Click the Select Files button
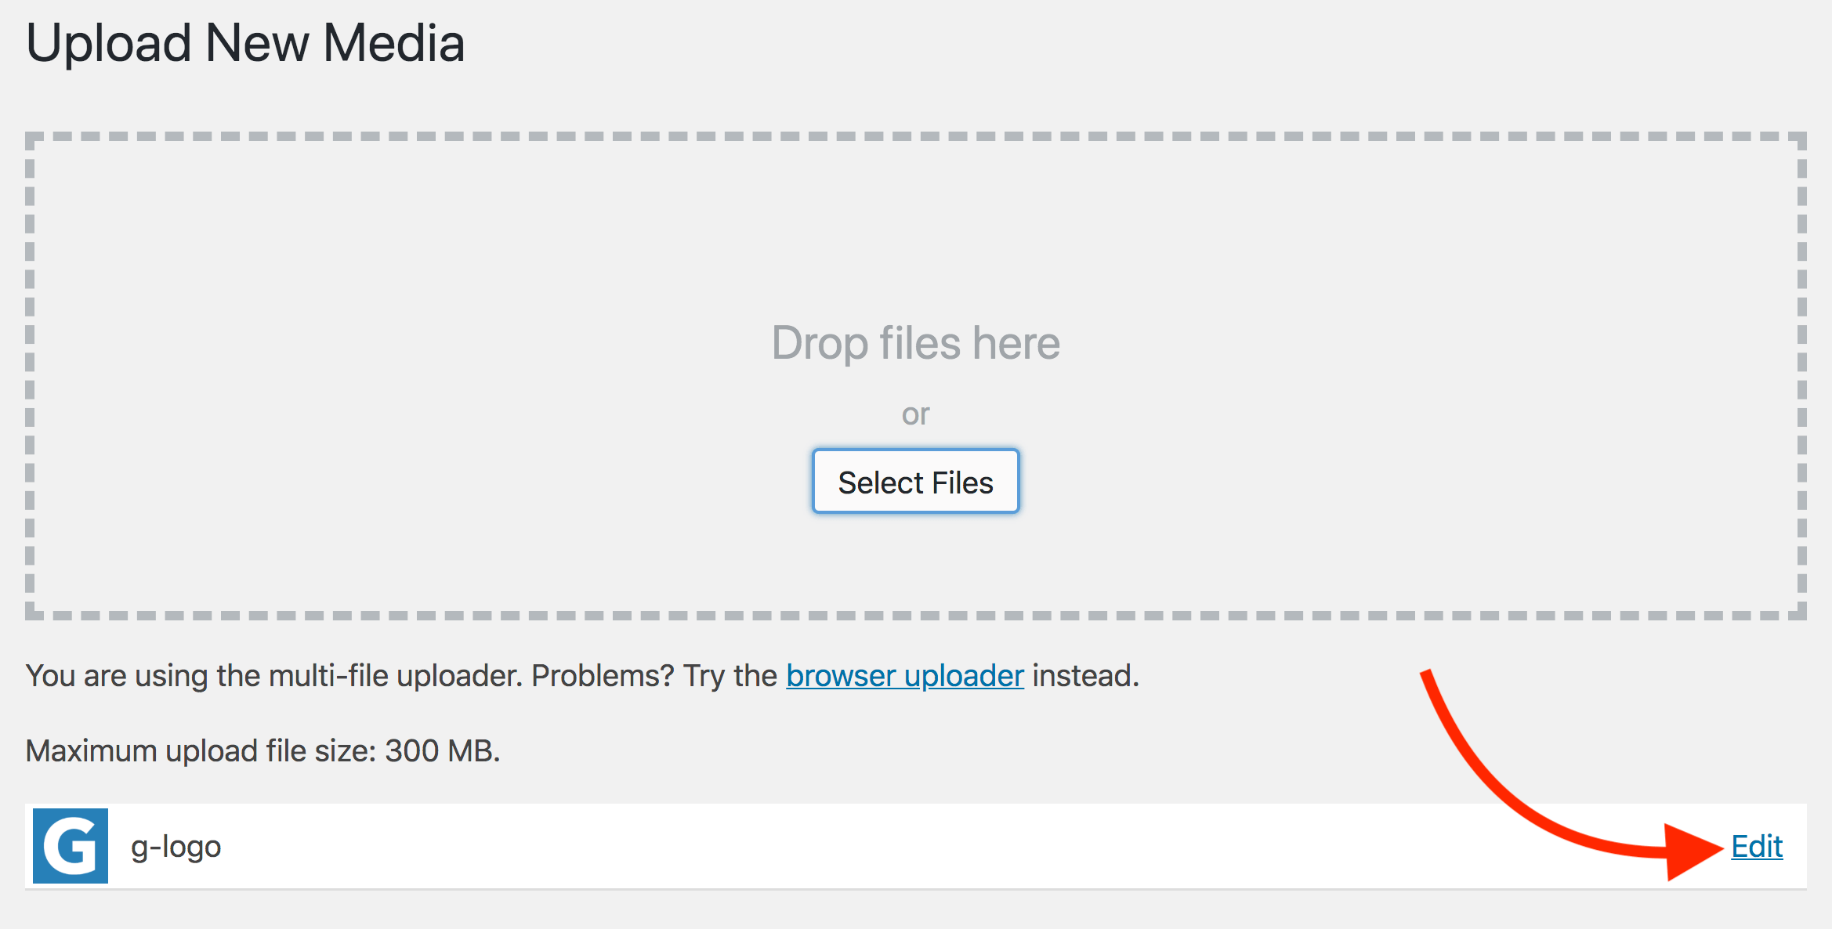Image resolution: width=1832 pixels, height=929 pixels. (x=915, y=481)
